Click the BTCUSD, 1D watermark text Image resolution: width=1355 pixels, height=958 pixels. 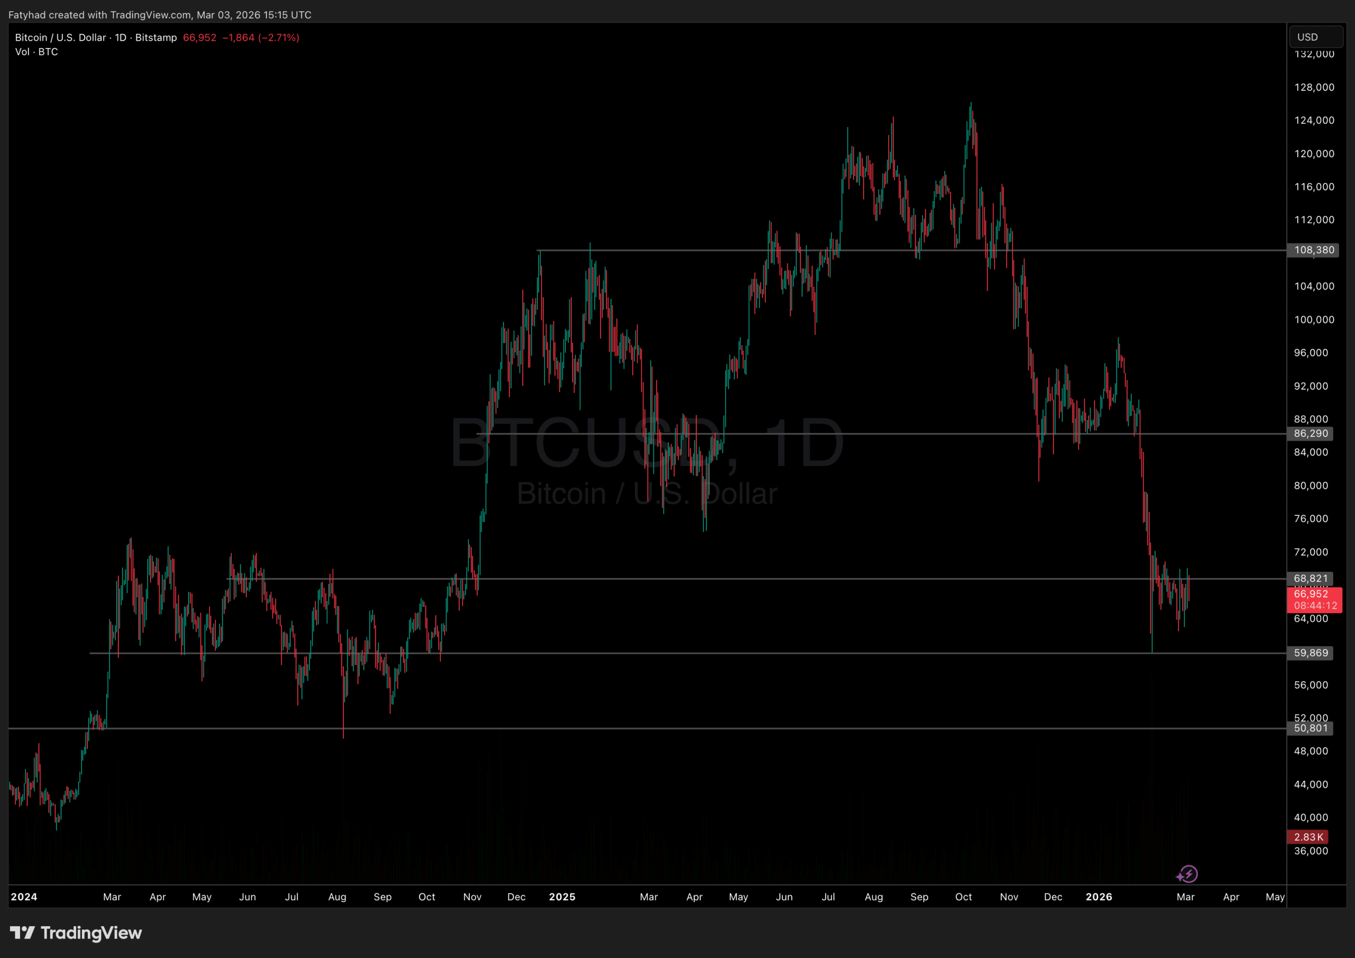(x=646, y=443)
